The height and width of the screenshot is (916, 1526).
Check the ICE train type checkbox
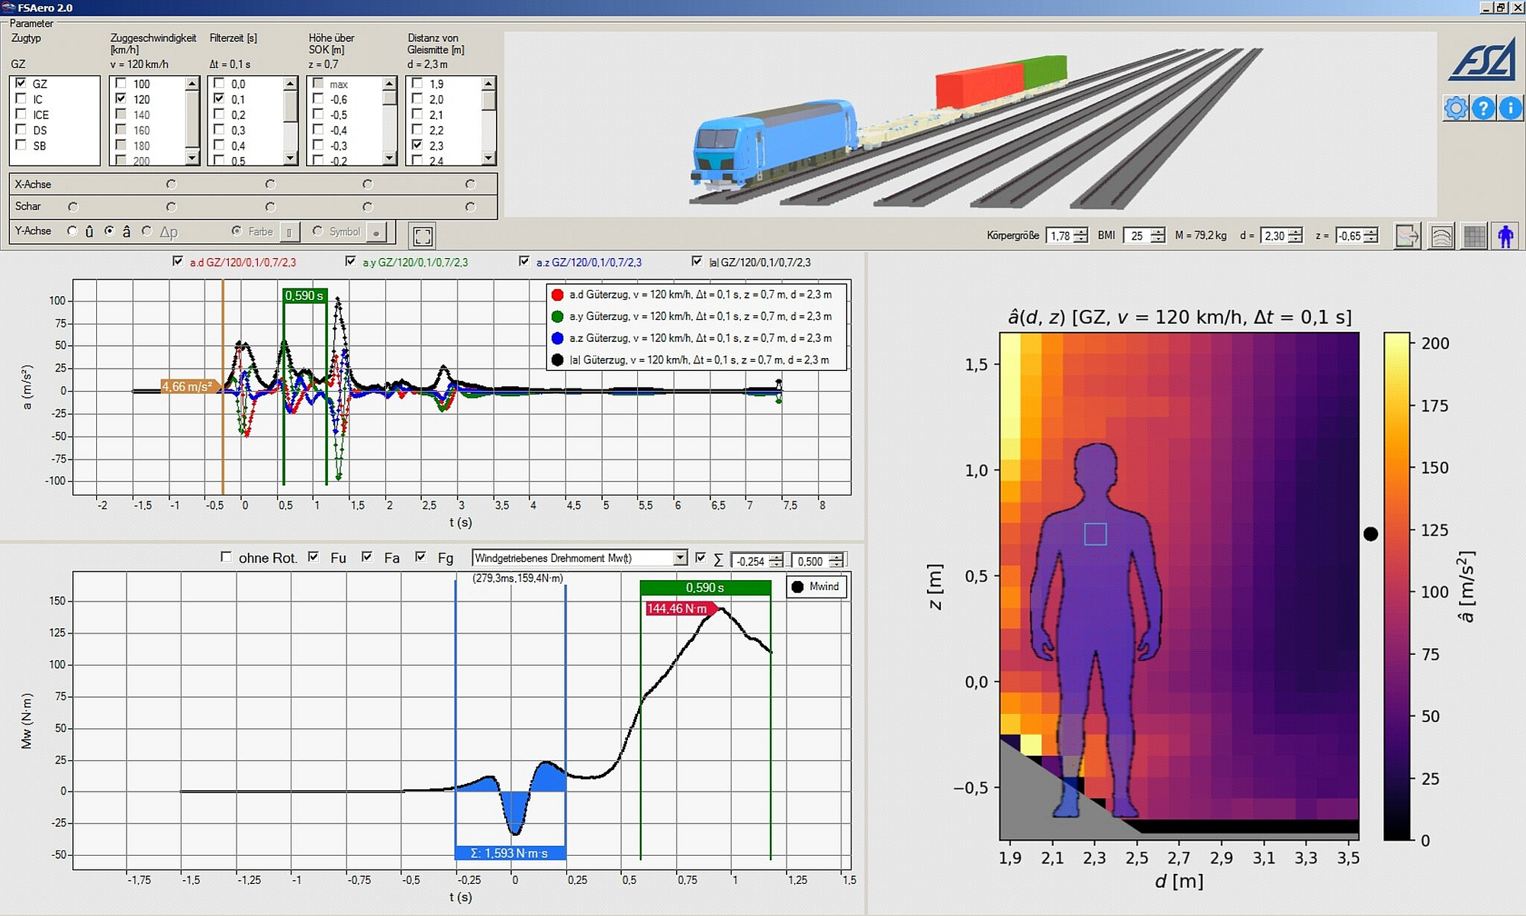[21, 114]
